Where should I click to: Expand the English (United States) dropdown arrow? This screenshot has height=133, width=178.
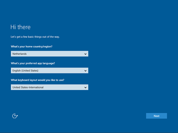[x=85, y=71]
